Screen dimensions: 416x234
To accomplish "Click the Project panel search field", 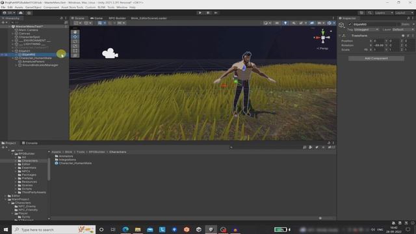I will click(265, 148).
